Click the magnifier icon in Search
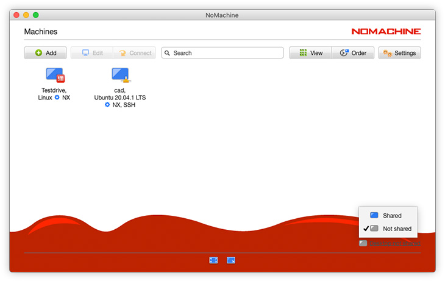The height and width of the screenshot is (281, 445). pos(168,53)
